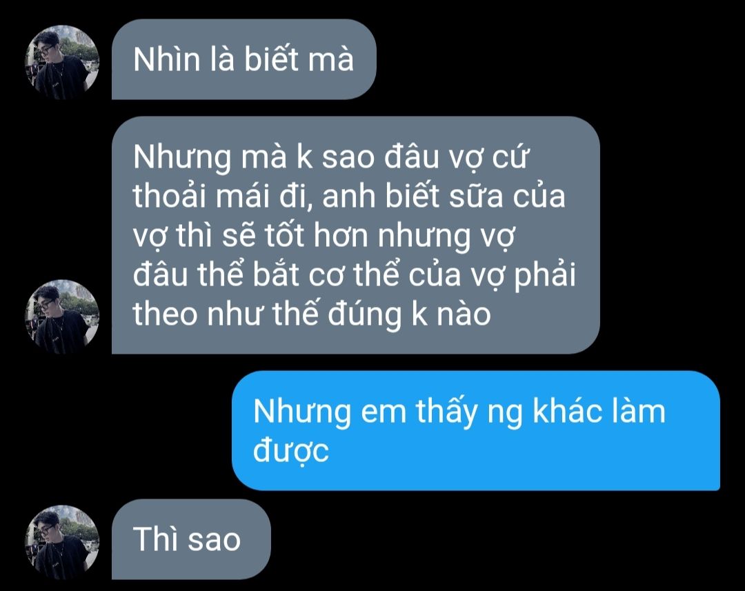Tap the avatar beside "Nhìn là biết mà"

pyautogui.click(x=62, y=62)
